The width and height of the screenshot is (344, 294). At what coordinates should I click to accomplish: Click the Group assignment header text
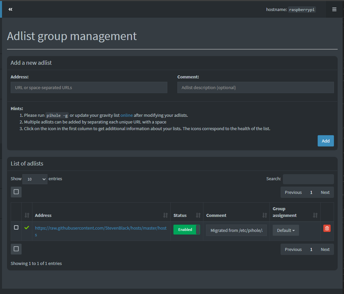(285, 212)
